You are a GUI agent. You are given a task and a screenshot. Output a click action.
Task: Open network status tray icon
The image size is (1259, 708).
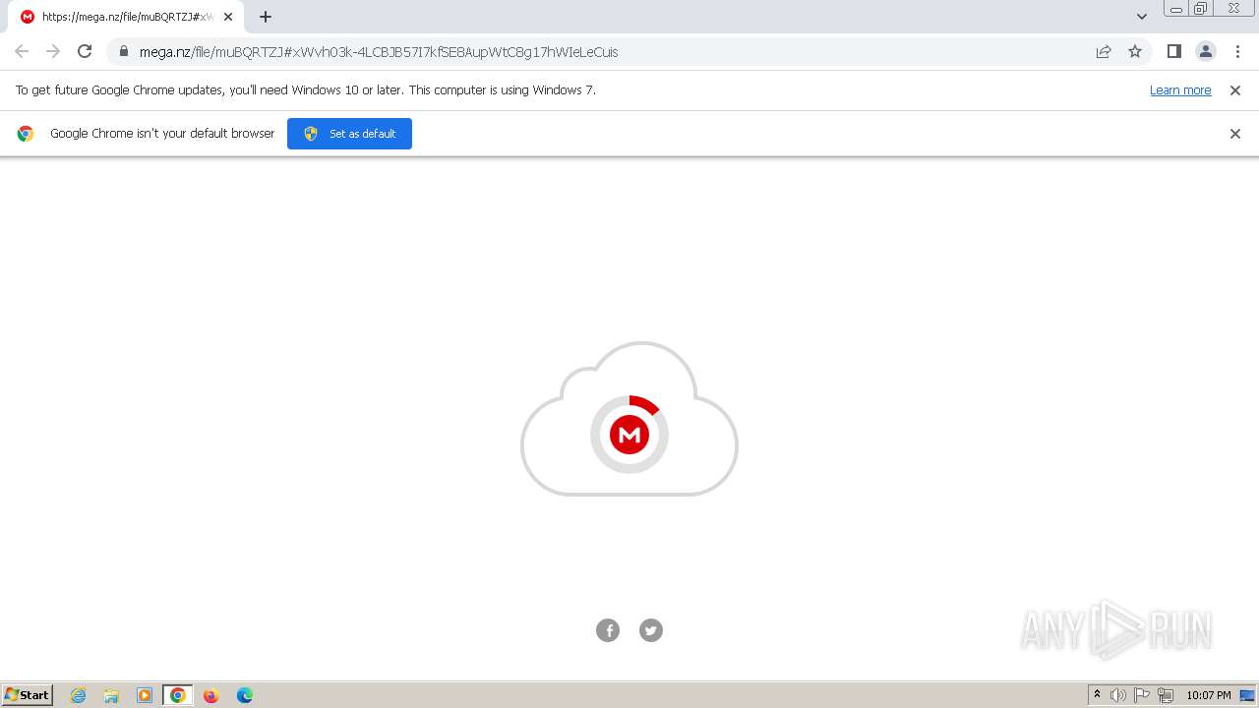[1166, 695]
